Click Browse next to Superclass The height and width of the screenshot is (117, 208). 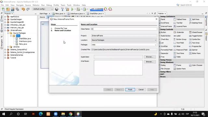pos(150,57)
